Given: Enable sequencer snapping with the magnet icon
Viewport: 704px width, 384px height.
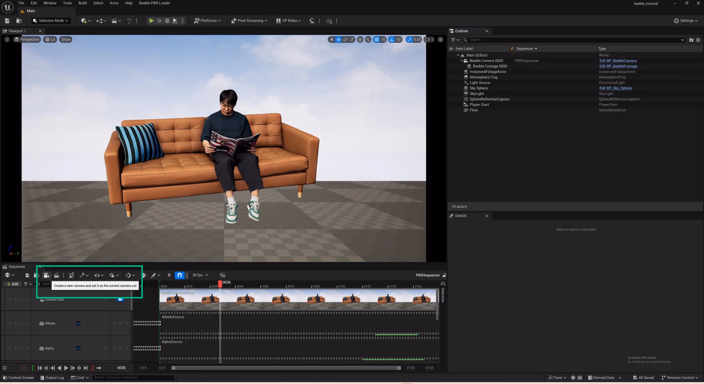Looking at the screenshot, I should coord(179,275).
